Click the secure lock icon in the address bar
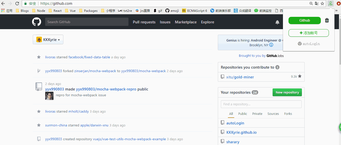The height and width of the screenshot is (145, 341). [x=25, y=4]
